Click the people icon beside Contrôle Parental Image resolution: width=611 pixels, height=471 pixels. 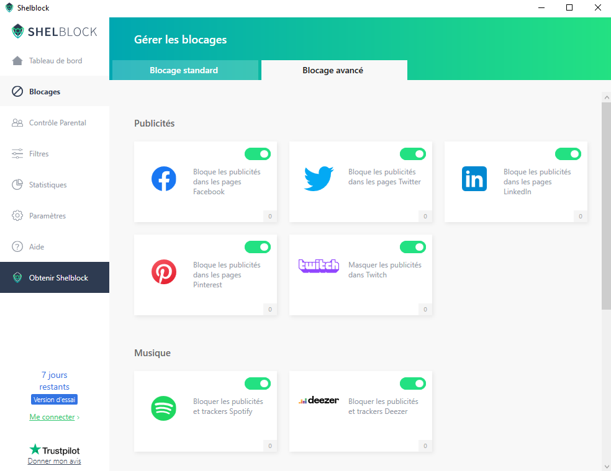tap(17, 123)
